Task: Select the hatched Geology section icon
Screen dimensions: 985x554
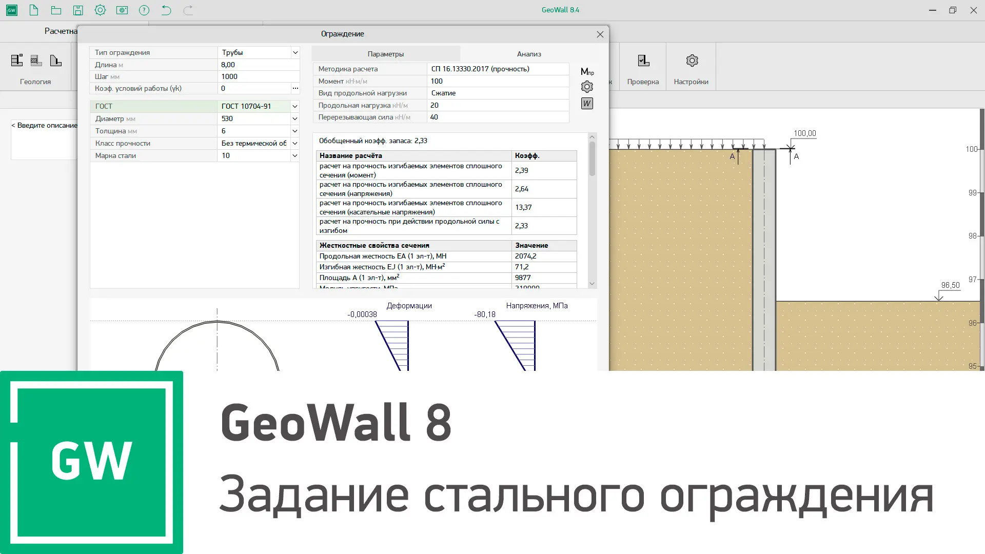Action: coord(36,61)
